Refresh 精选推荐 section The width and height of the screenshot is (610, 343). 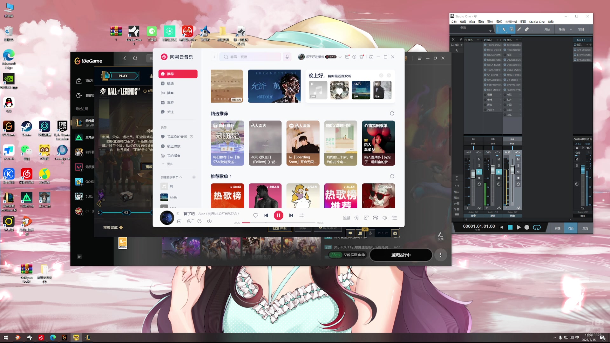(392, 113)
